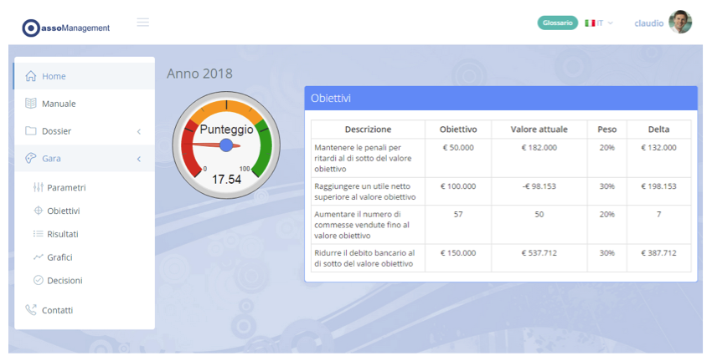This screenshot has width=712, height=361.
Task: Click the € 132.000 delta value
Action: (659, 148)
